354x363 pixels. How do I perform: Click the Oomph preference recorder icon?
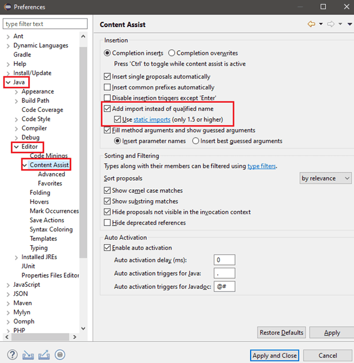coord(60,355)
